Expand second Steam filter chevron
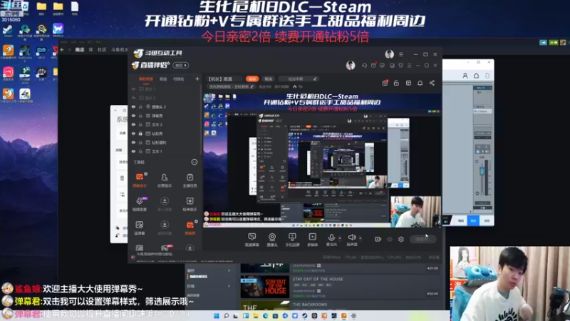The image size is (570, 321). pos(229,286)
